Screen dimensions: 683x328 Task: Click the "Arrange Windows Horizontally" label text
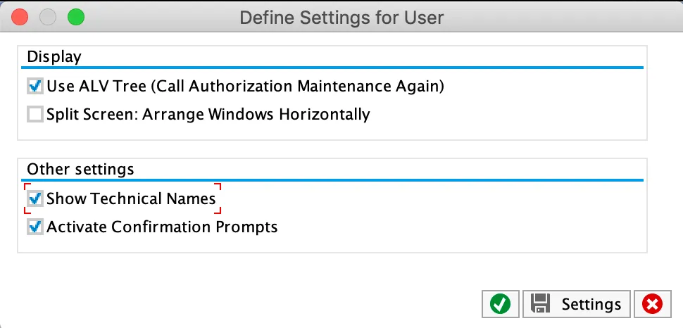pyautogui.click(x=256, y=114)
